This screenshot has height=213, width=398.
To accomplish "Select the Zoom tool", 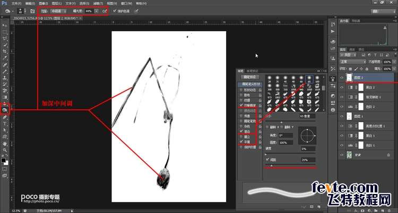I will coord(5,150).
